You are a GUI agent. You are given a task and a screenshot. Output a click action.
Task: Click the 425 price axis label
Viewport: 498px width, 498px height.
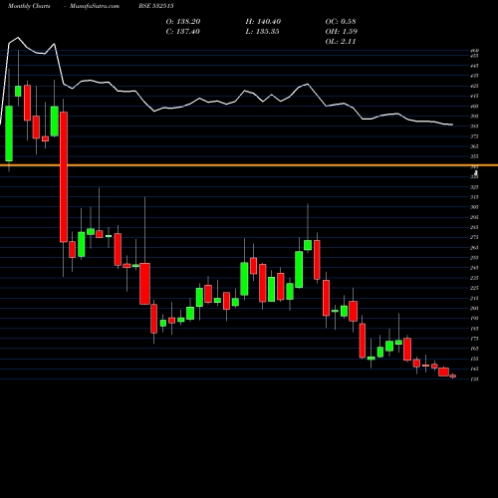pyautogui.click(x=474, y=86)
